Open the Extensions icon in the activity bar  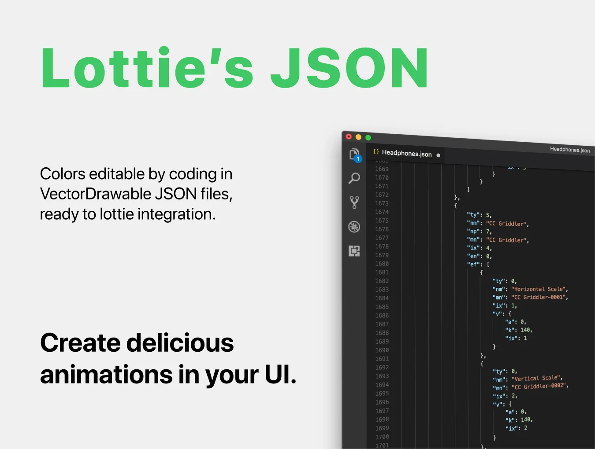(354, 251)
